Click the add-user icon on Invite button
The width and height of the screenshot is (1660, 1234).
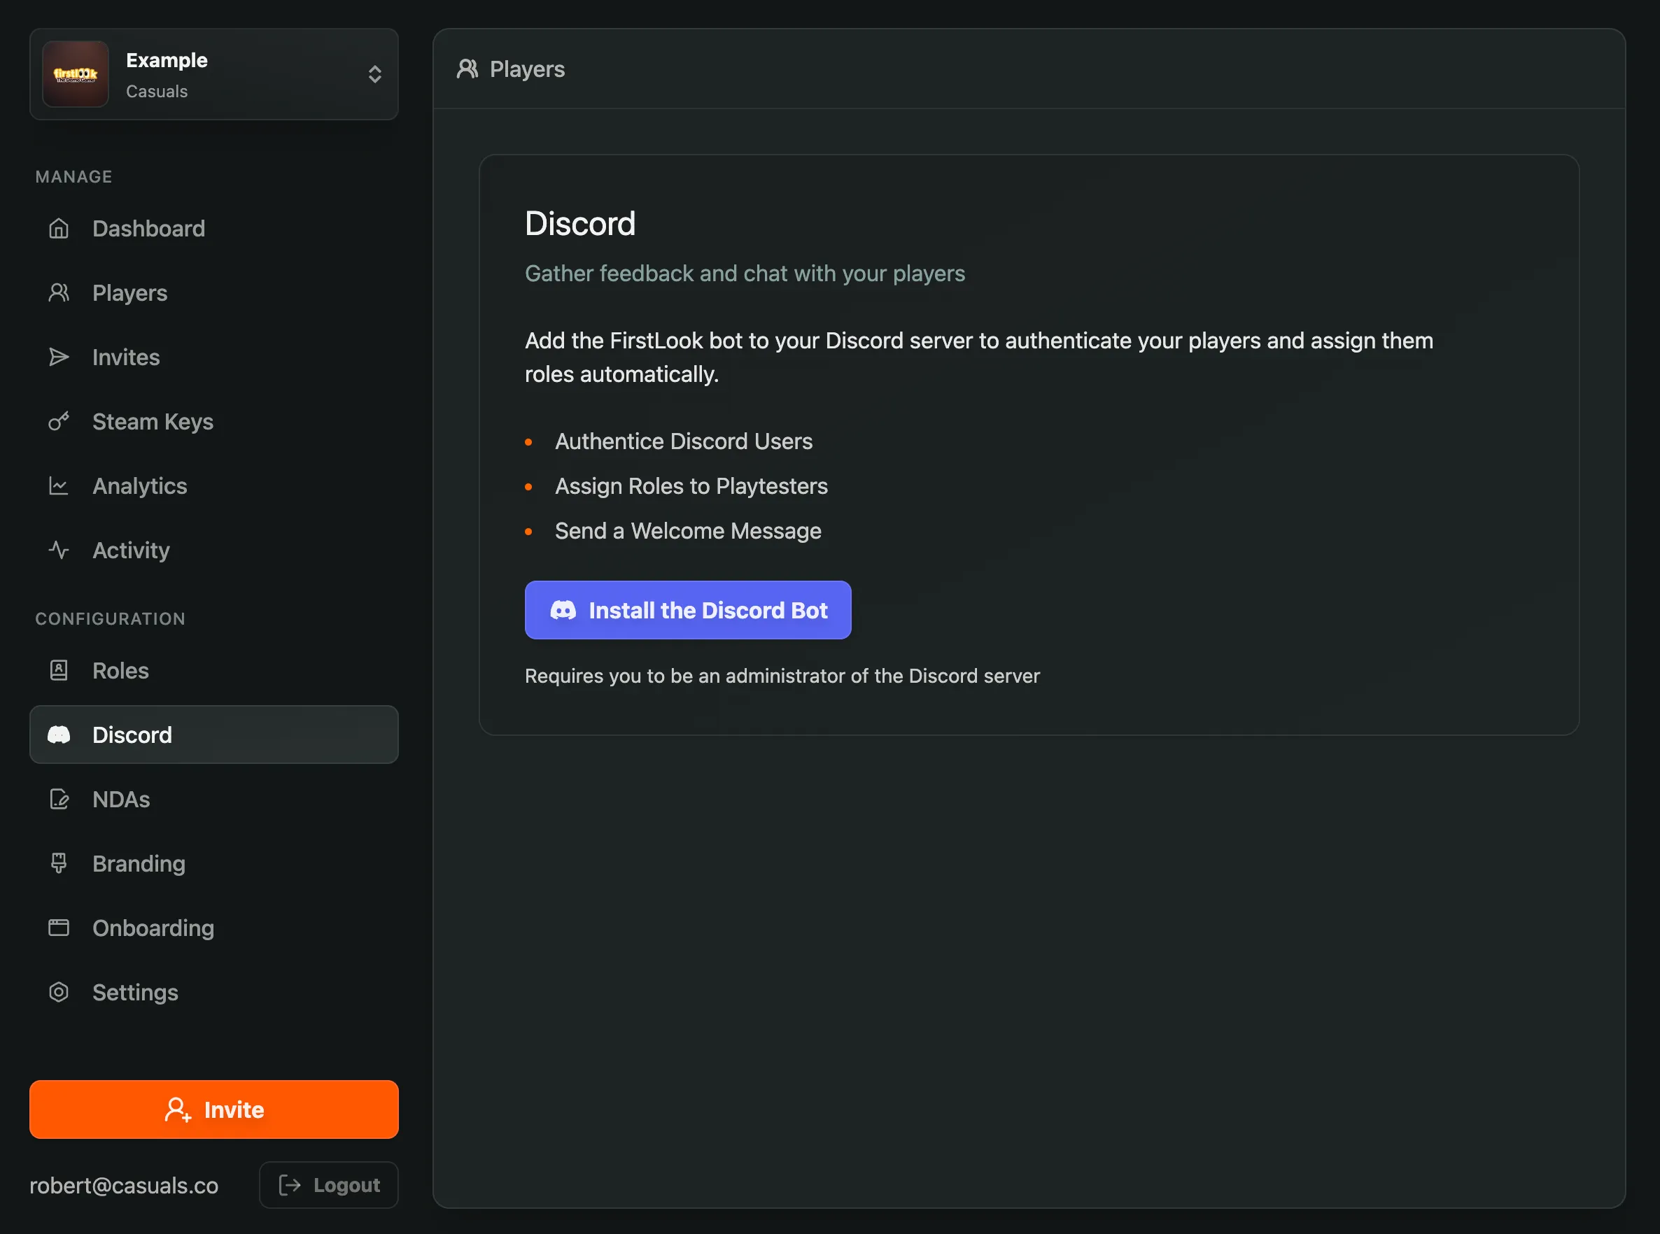[x=178, y=1110]
